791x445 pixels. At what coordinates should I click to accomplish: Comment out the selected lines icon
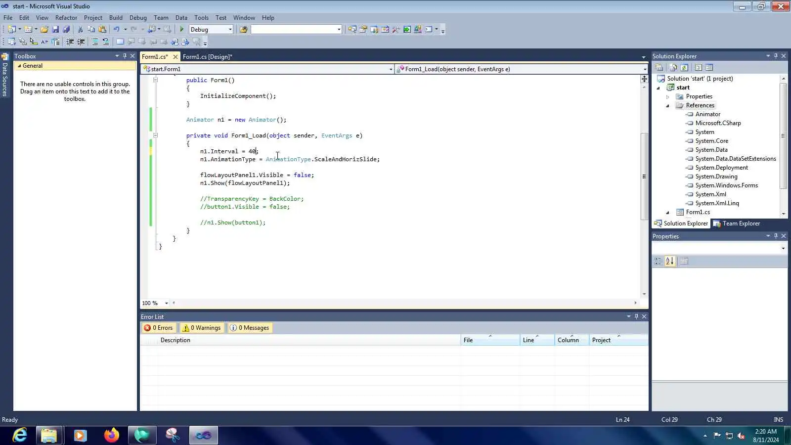tap(95, 42)
